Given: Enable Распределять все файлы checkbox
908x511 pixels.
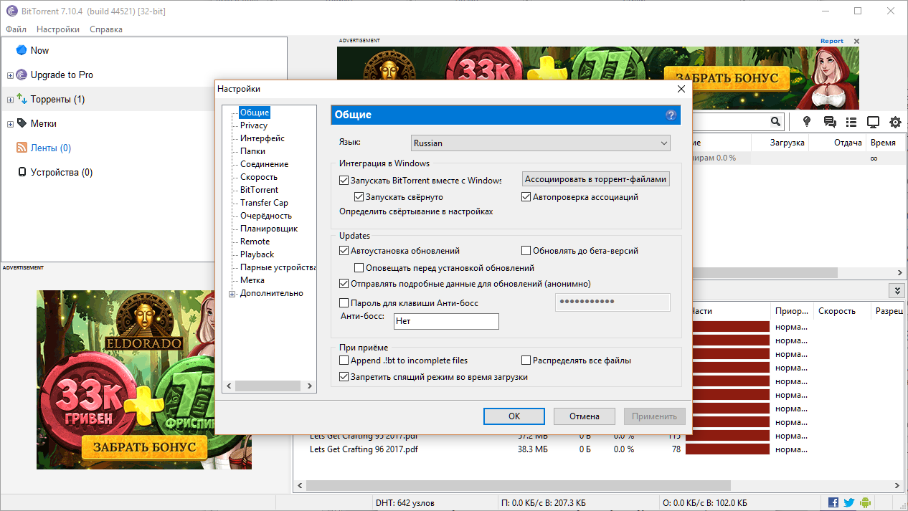Looking at the screenshot, I should pyautogui.click(x=526, y=360).
